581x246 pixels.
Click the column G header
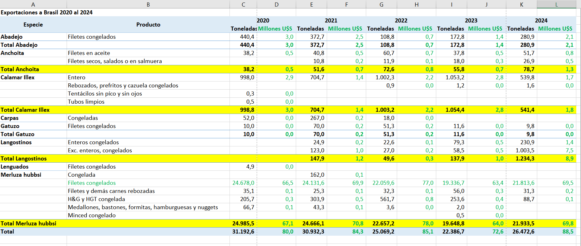point(381,4)
